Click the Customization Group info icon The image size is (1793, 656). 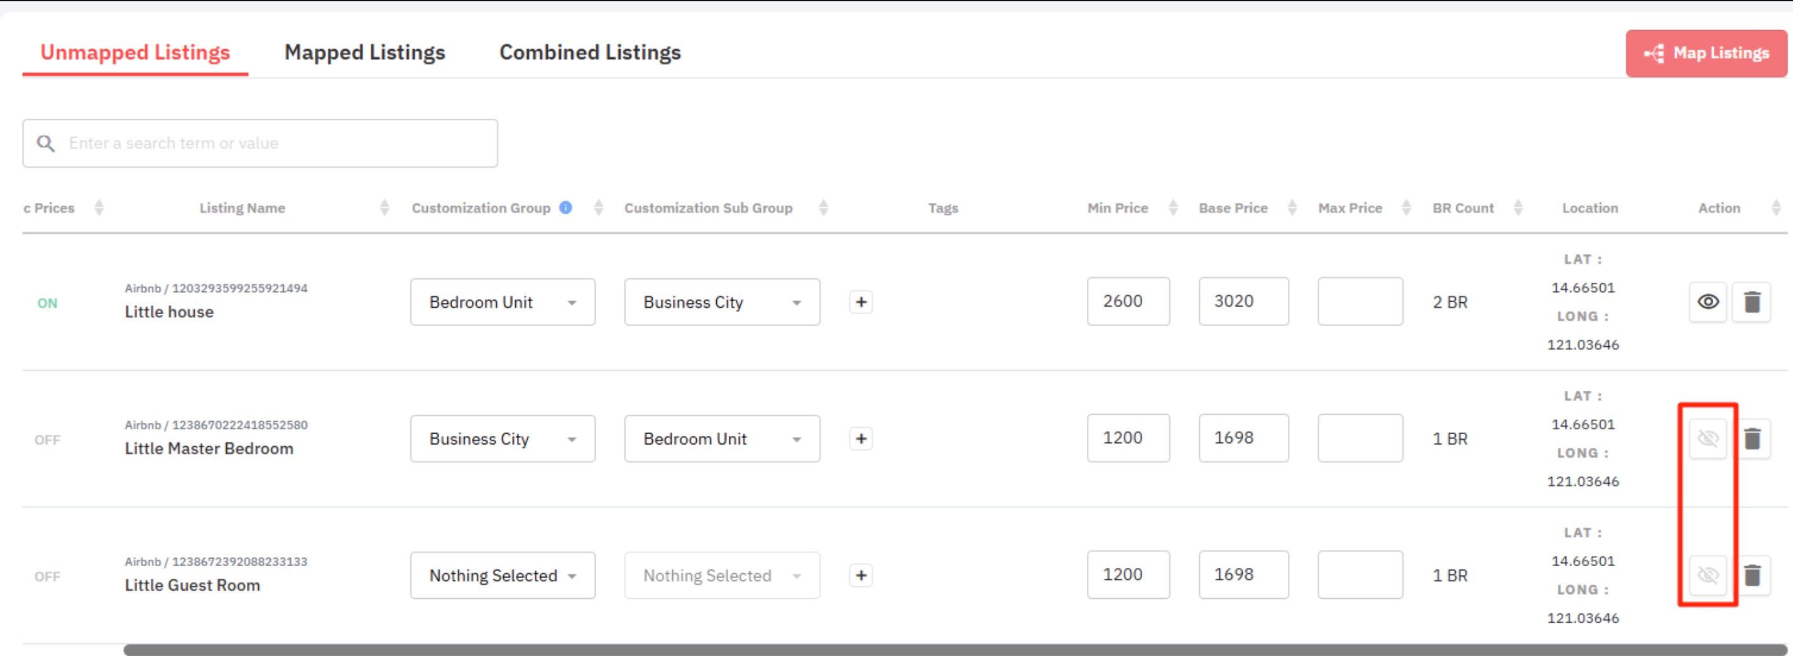tap(566, 207)
